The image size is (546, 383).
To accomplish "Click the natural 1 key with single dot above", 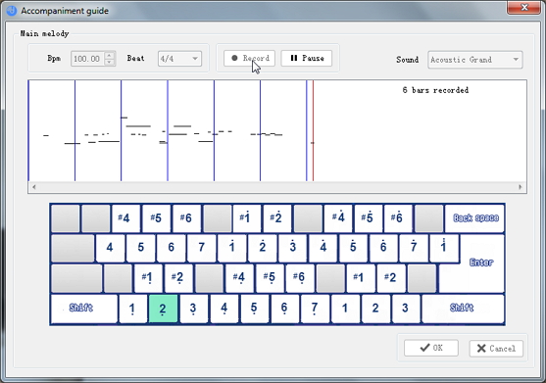I will tap(231, 249).
